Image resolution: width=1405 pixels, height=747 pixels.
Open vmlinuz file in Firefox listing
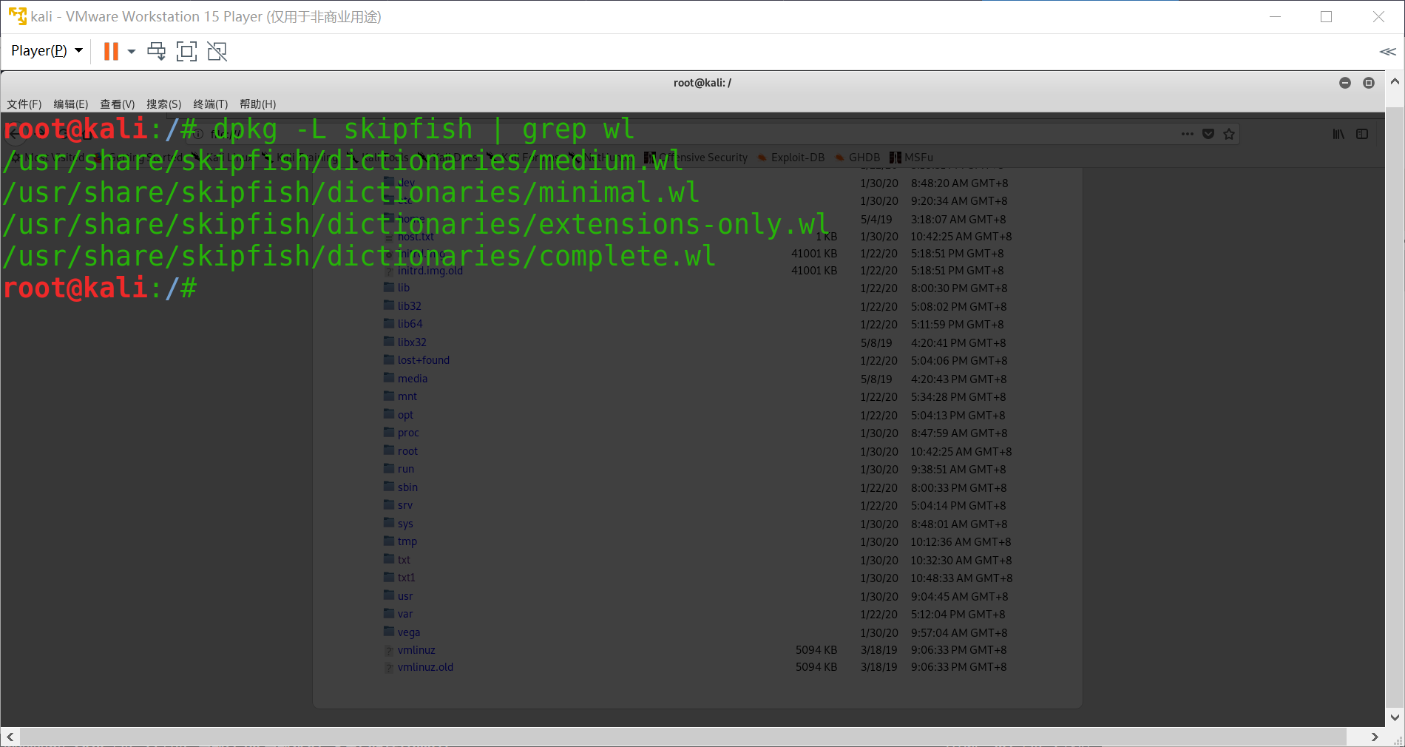[x=416, y=650]
